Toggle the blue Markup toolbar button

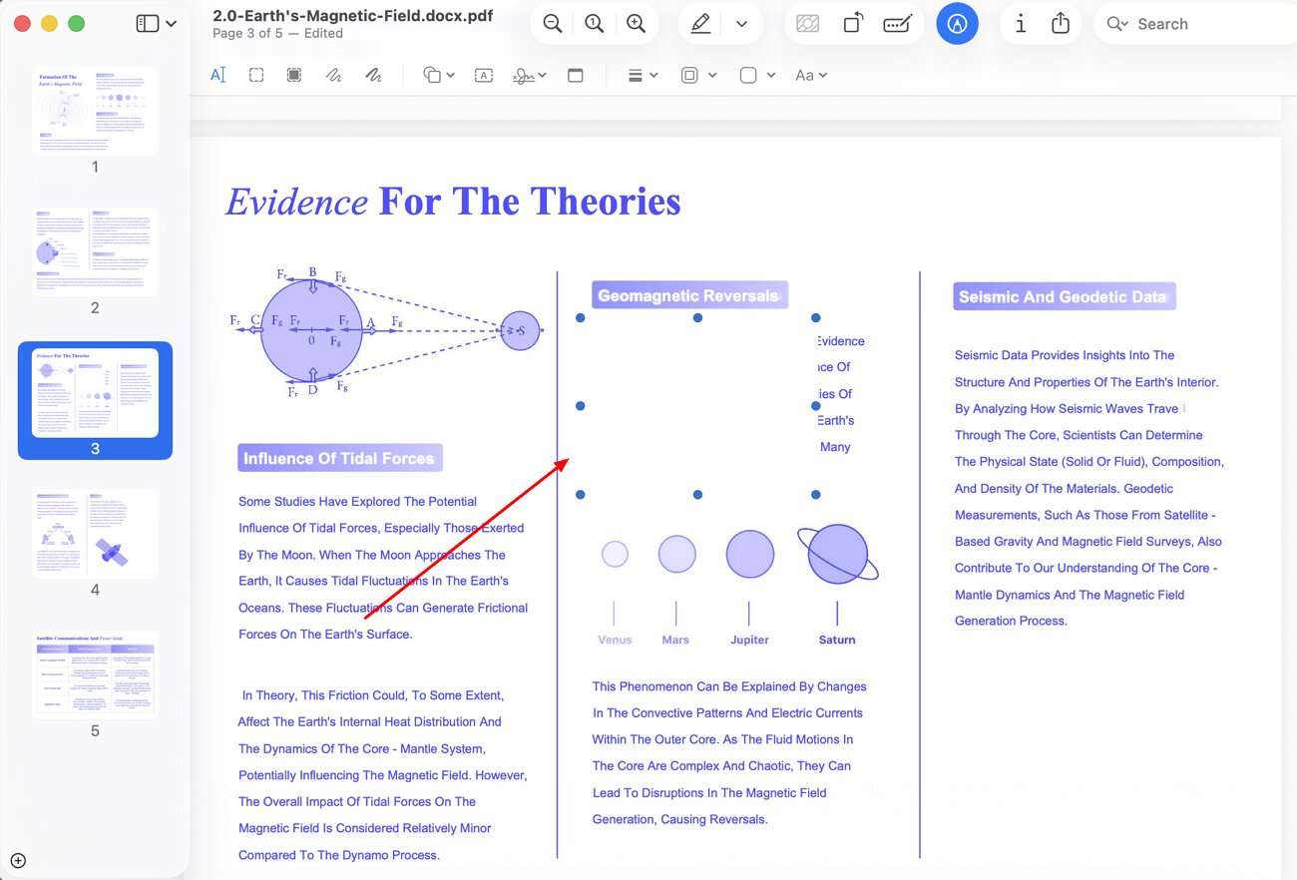click(957, 24)
